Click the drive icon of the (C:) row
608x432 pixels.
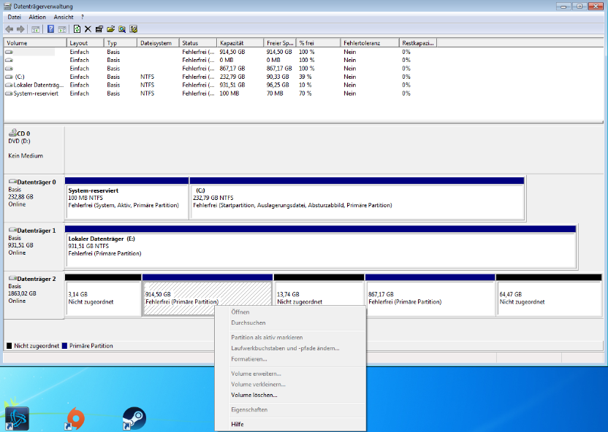coord(9,77)
